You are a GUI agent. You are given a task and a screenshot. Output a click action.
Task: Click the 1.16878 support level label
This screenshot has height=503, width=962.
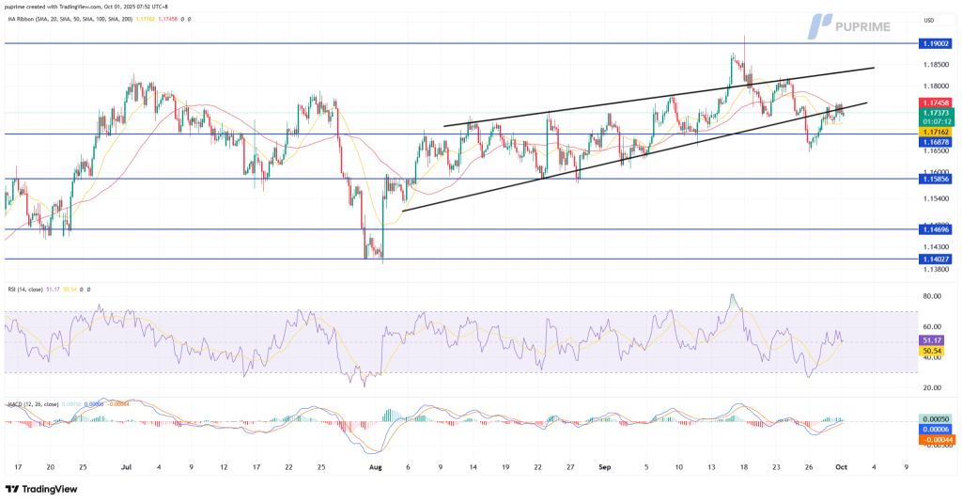(937, 142)
